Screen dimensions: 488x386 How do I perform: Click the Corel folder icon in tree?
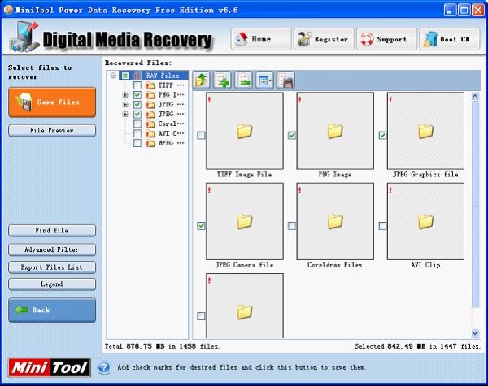coord(150,124)
